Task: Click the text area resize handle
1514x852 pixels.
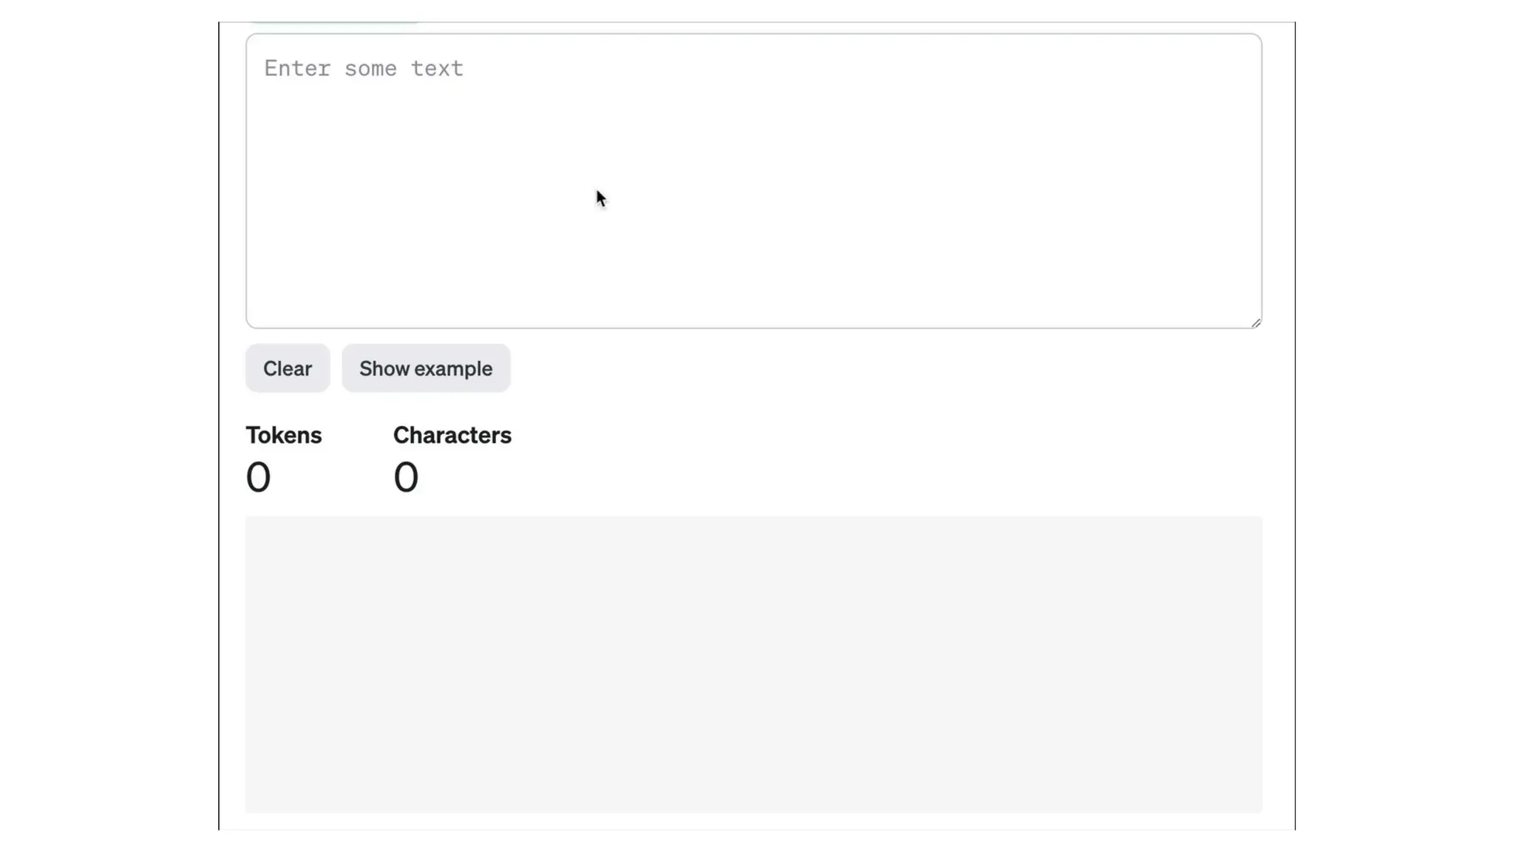Action: click(x=1255, y=322)
